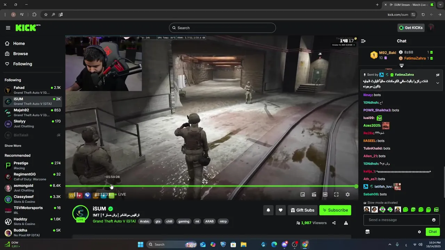
Task: Expand the gift leaderboard chevron
Action: click(402, 65)
